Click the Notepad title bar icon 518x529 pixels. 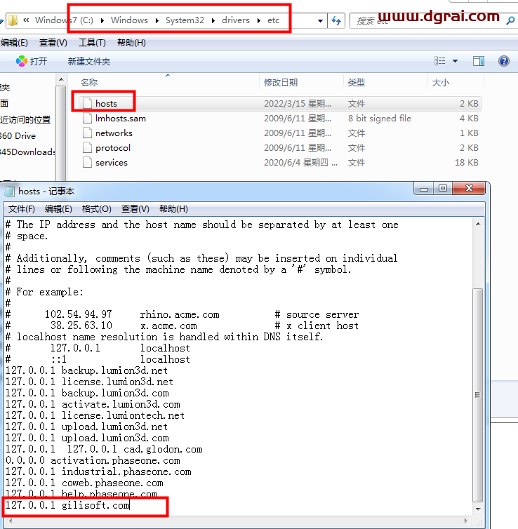(x=9, y=192)
